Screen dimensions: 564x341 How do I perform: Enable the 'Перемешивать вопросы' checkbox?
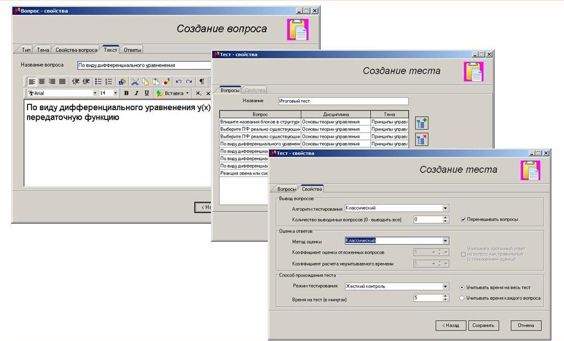pyautogui.click(x=463, y=218)
